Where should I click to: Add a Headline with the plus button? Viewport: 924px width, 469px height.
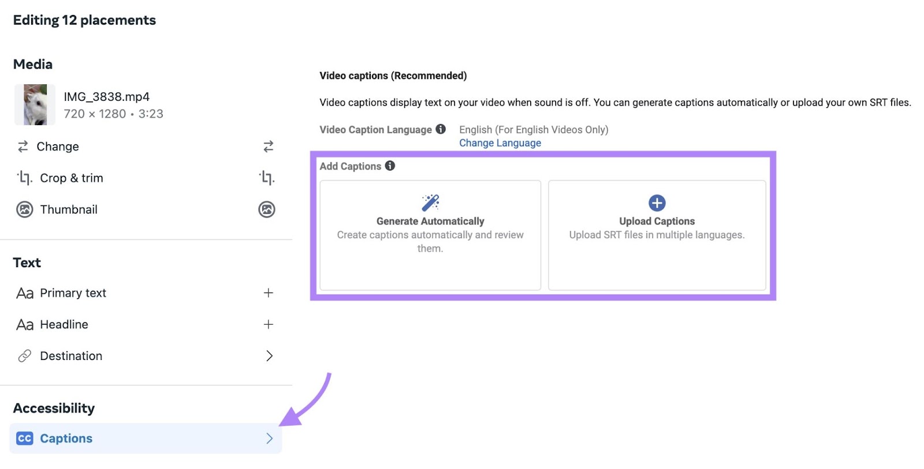(x=268, y=324)
